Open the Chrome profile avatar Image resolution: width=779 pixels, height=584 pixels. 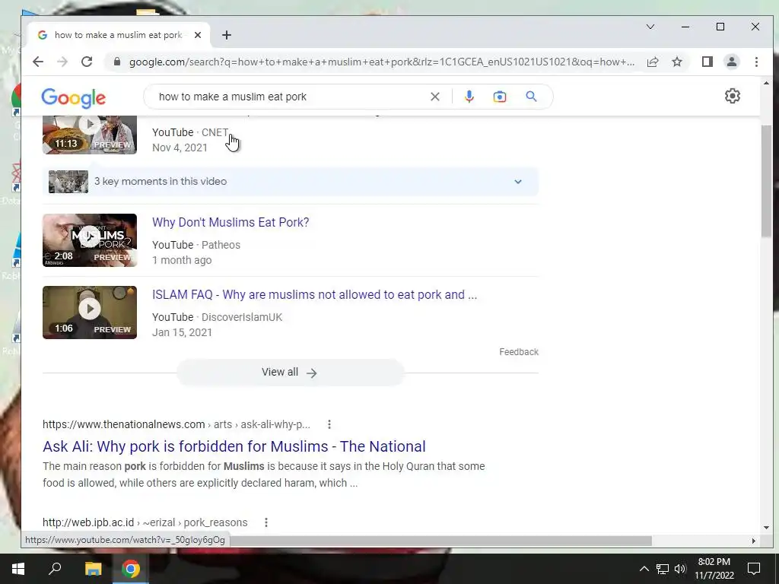[x=731, y=62]
